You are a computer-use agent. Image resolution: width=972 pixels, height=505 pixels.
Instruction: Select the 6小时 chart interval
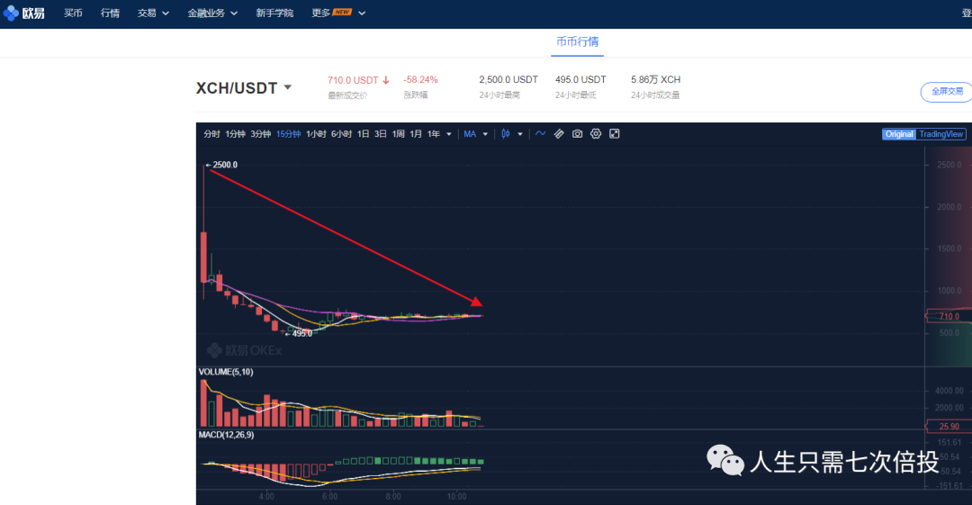[342, 134]
